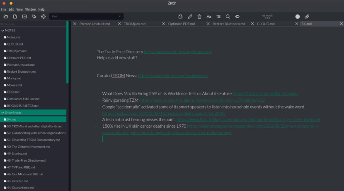Open the tag manager icon
The image size is (344, 191).
[34, 17]
